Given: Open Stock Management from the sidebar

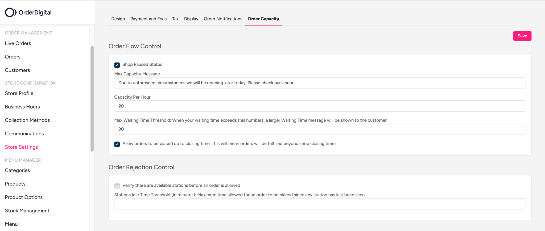Looking at the screenshot, I should tap(27, 211).
